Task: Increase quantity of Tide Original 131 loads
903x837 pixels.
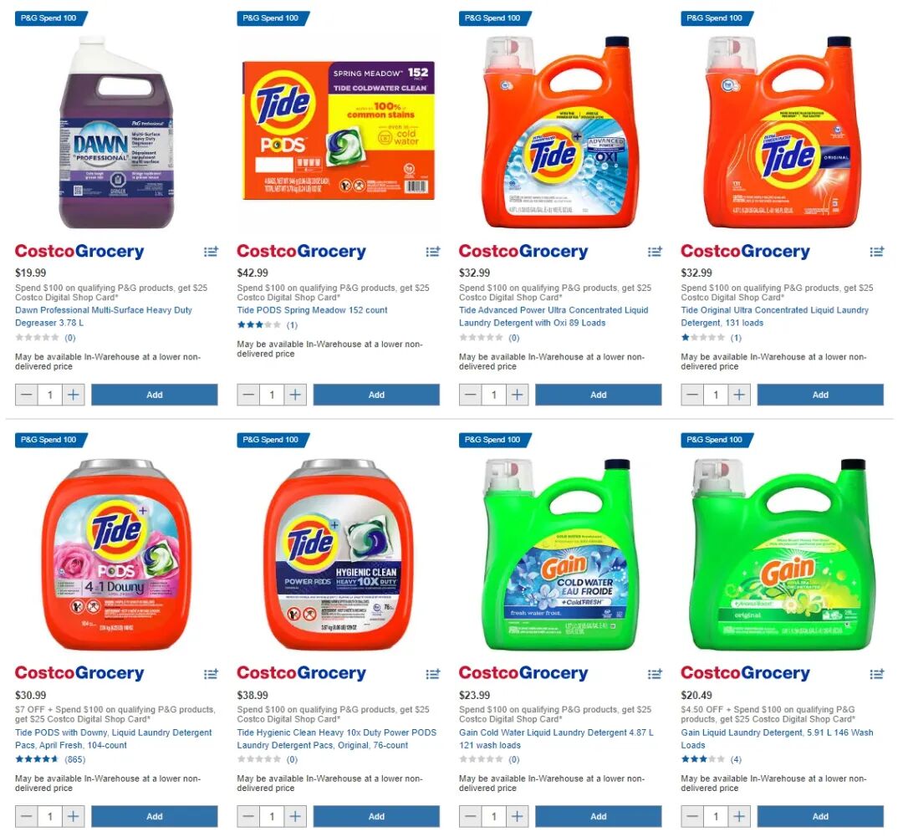Action: tap(739, 395)
